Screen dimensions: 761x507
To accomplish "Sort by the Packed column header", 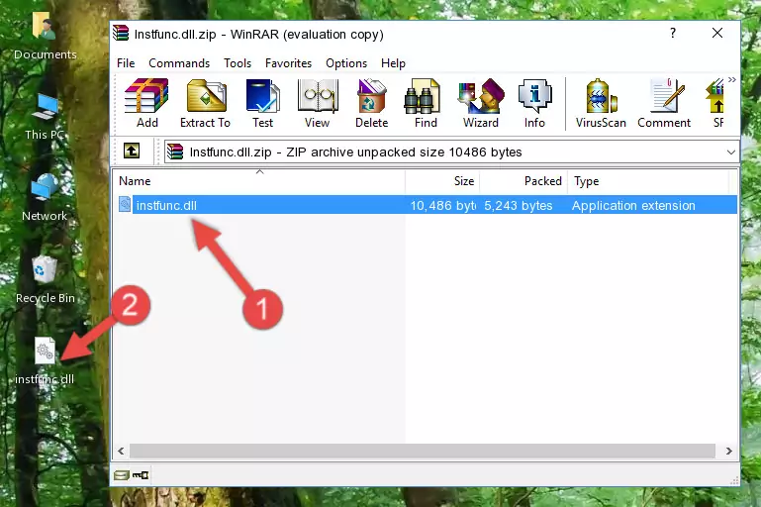I will pyautogui.click(x=523, y=181).
